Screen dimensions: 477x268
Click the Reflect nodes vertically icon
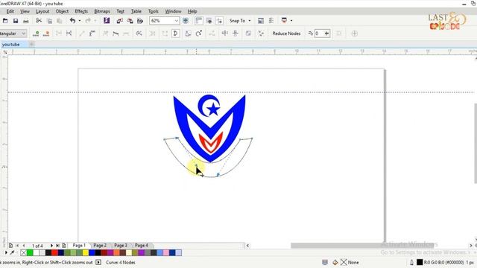pyautogui.click(x=236, y=33)
